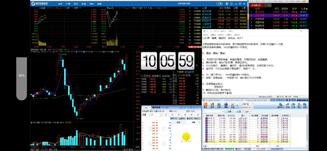Open the 上海A股 market dropdown
327x151 pixels.
[x=247, y=104]
